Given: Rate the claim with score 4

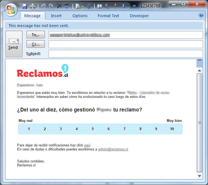Looking at the screenshot, I should coord(76,129).
